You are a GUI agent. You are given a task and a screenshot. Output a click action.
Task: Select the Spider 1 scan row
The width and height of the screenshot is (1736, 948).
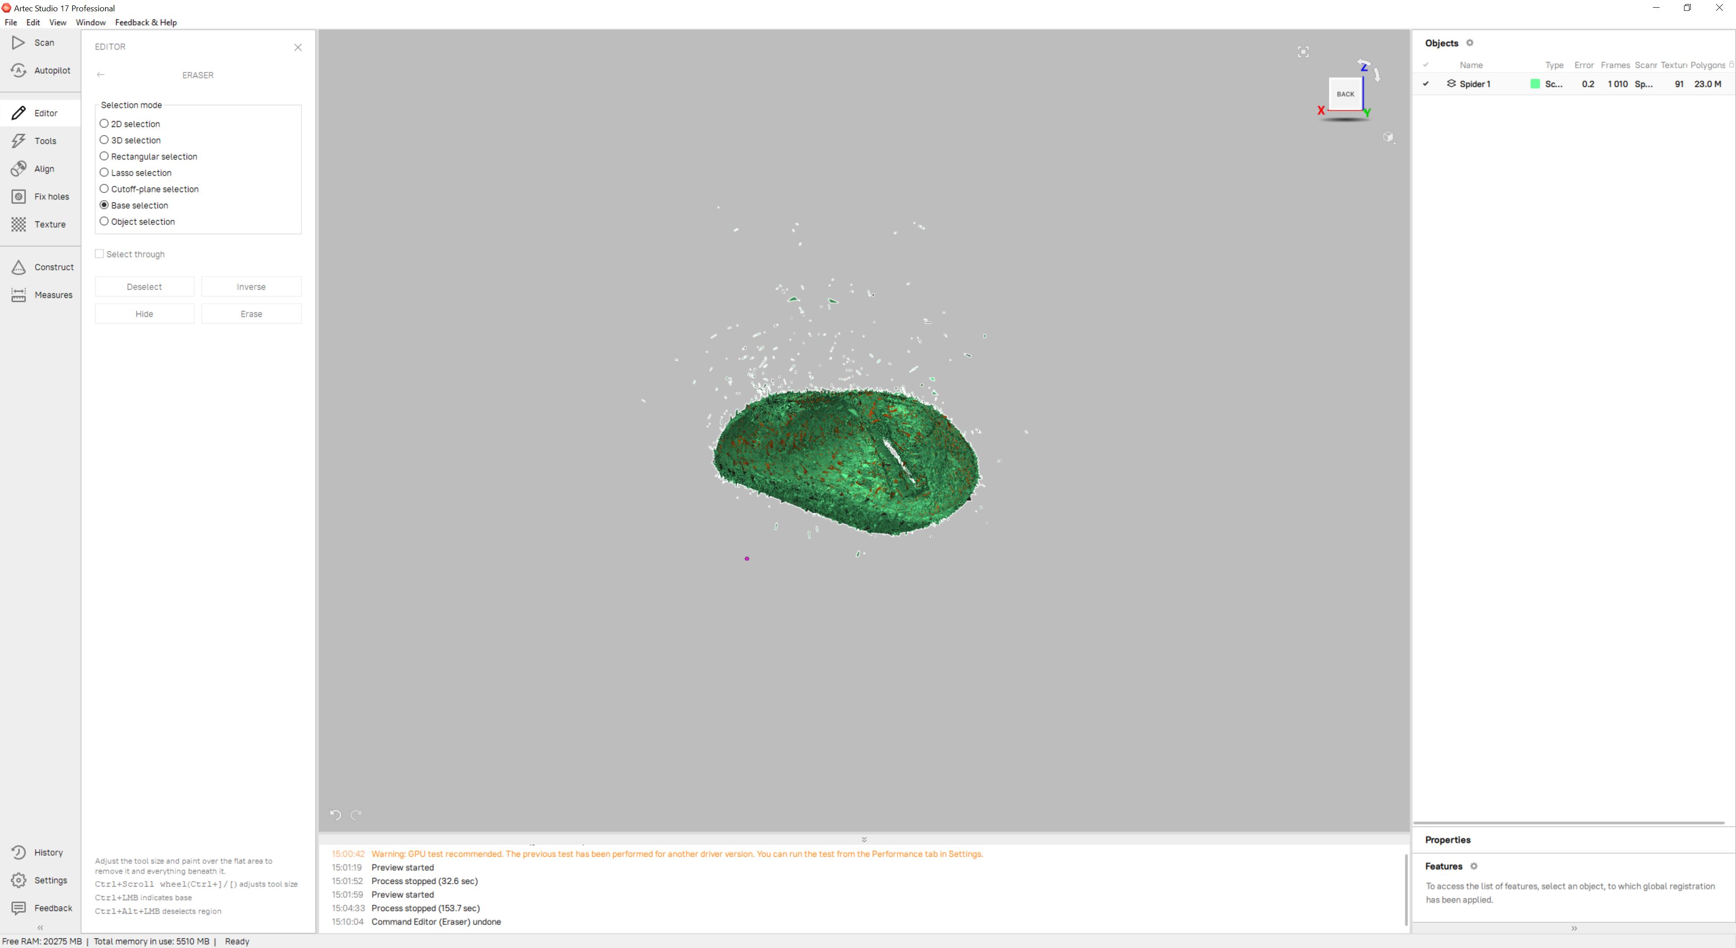[1574, 84]
